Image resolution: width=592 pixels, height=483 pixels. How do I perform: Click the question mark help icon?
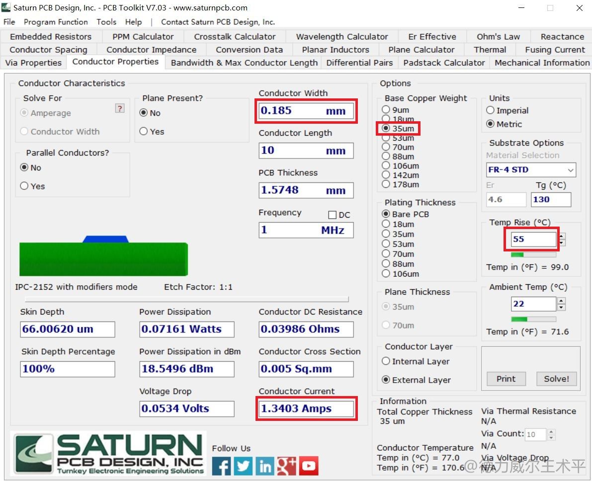coord(119,108)
